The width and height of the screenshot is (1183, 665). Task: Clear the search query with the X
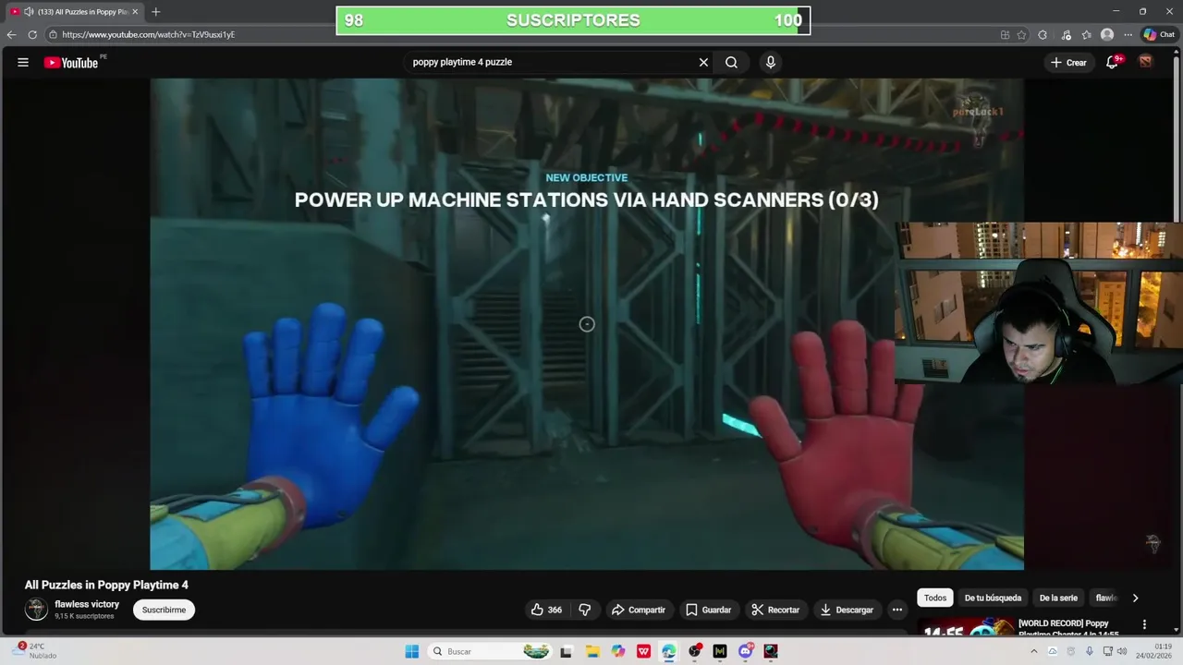pyautogui.click(x=703, y=63)
